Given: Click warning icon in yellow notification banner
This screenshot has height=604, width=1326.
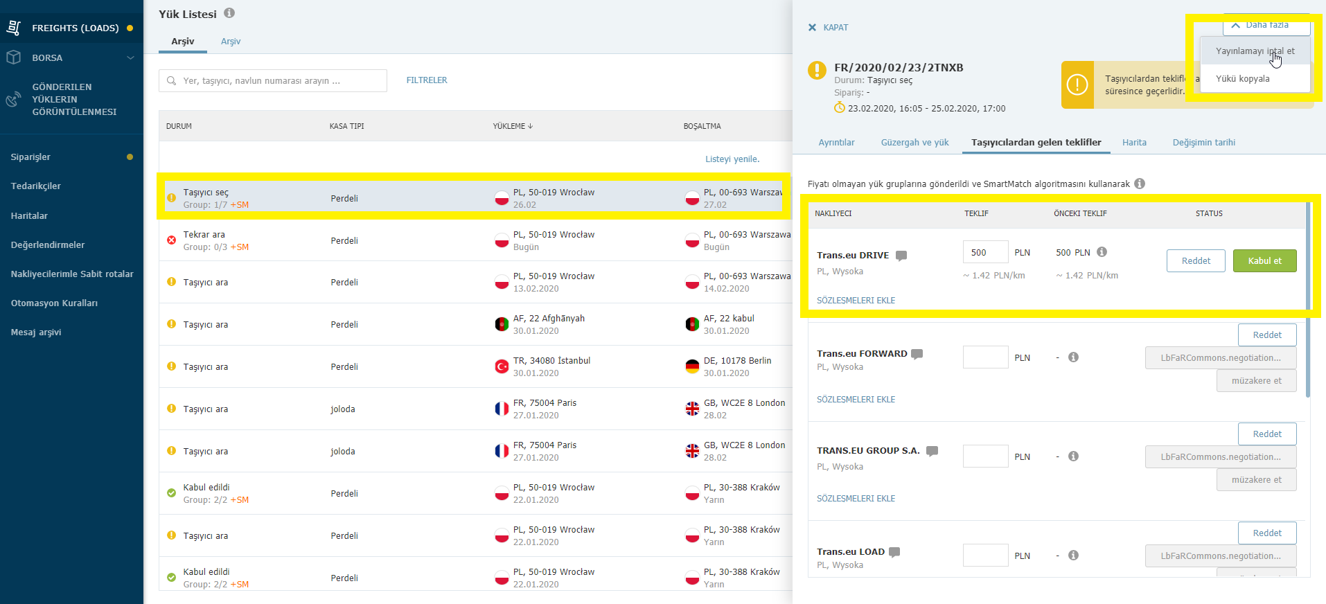Looking at the screenshot, I should click(x=1077, y=85).
